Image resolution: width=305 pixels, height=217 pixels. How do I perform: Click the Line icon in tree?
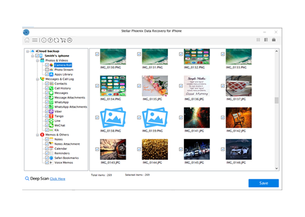pyautogui.click(x=51, y=121)
